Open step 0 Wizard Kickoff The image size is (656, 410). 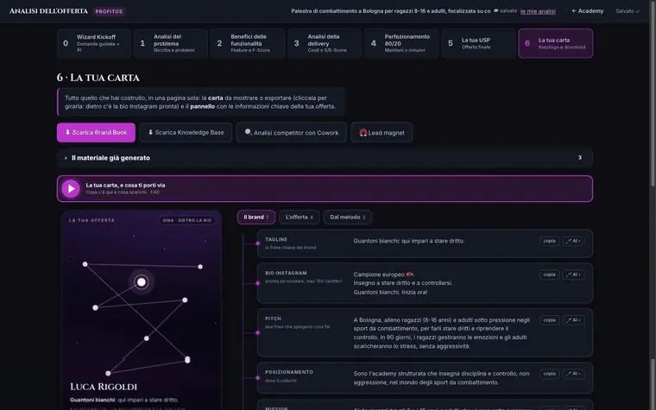94,43
